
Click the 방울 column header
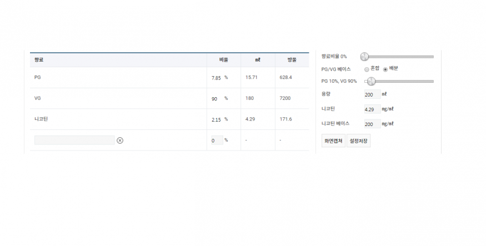pyautogui.click(x=292, y=59)
